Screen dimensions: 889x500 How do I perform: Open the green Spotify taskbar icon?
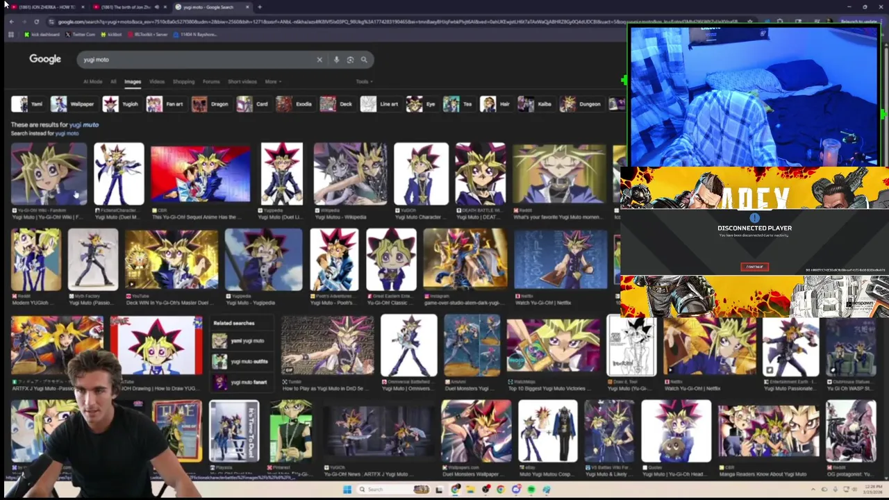[x=531, y=490]
